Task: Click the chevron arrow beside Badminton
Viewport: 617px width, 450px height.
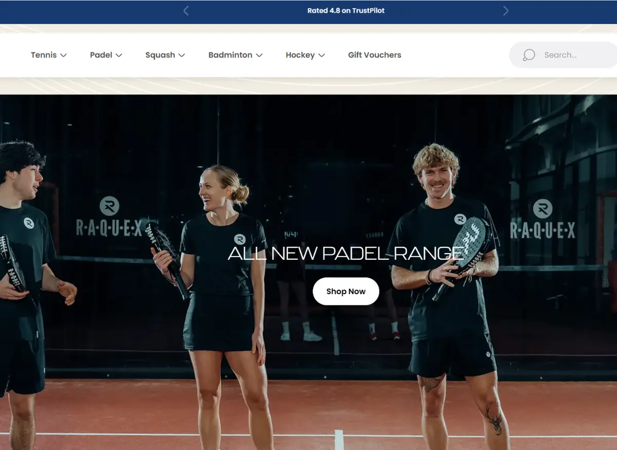Action: click(x=259, y=56)
